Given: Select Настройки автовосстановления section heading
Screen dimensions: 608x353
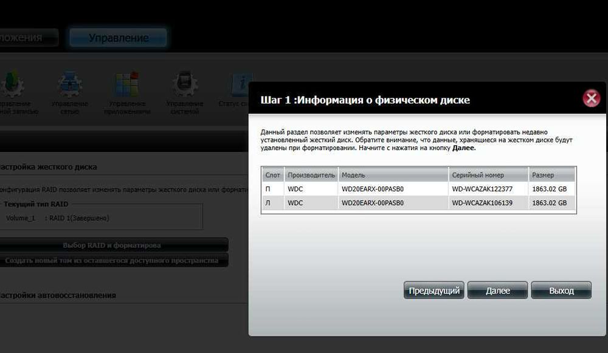Looking at the screenshot, I should coord(57,295).
